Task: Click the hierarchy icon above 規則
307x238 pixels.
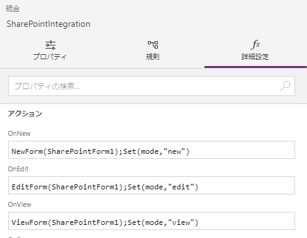Action: (153, 45)
